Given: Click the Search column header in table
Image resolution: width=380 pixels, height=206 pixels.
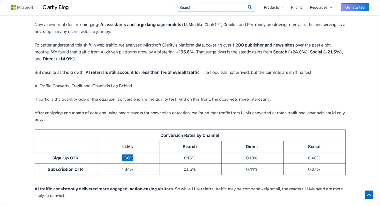Looking at the screenshot, I should [x=190, y=147].
